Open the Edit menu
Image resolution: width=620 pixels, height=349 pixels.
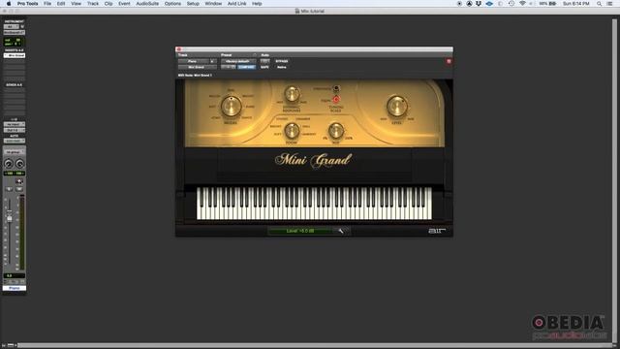61,4
